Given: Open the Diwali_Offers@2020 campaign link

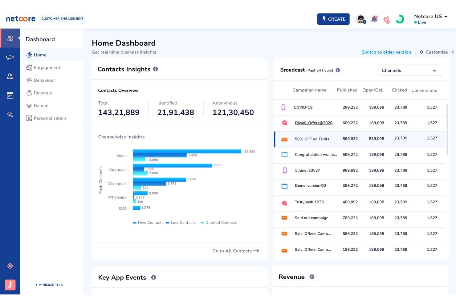Looking at the screenshot, I should (x=313, y=123).
